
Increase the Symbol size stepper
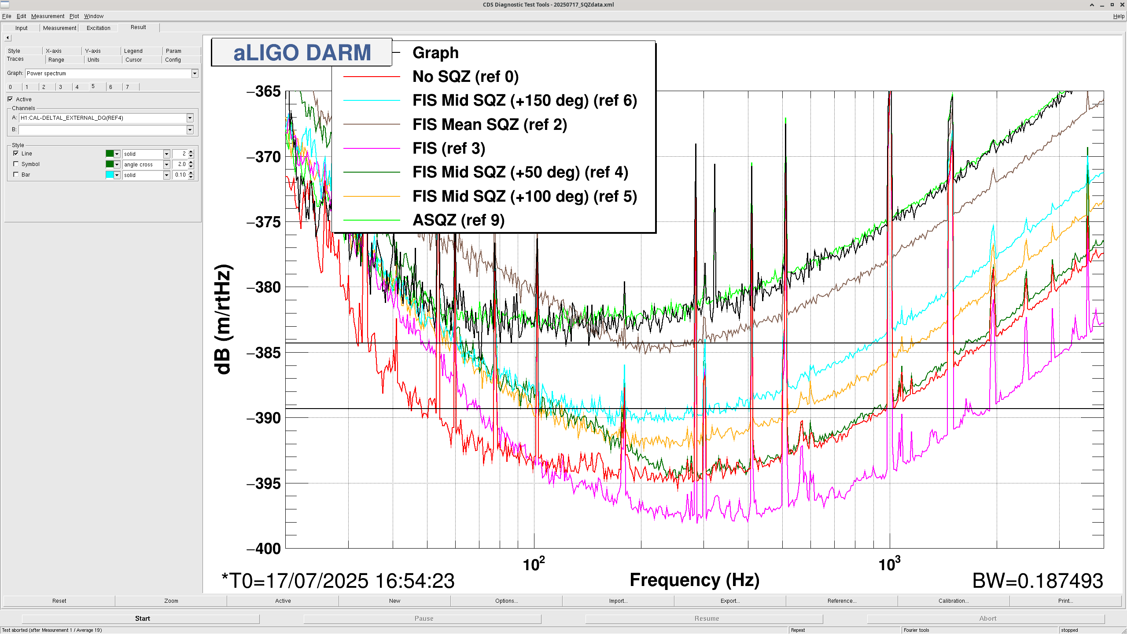tap(191, 162)
